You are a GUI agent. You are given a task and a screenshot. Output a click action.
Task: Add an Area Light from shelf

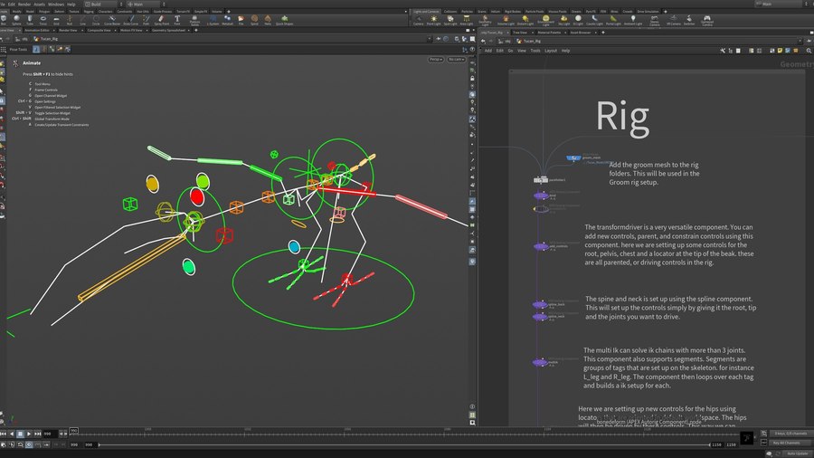click(466, 20)
